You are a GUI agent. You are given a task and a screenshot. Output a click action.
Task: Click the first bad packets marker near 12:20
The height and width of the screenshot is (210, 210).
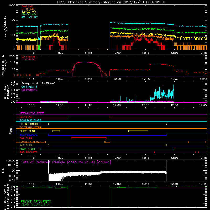[x=155, y=152]
